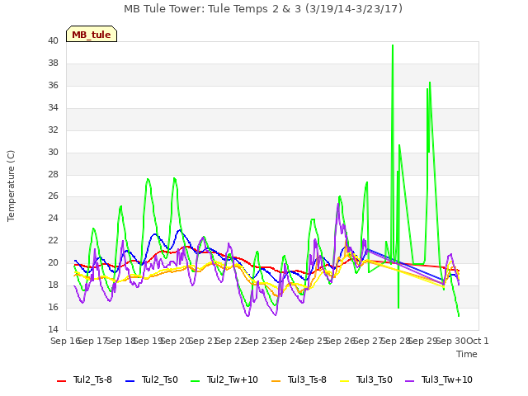Click the red Tul2_Ts-8 legend swatch
Image resolution: width=528 pixels, height=396 pixels.
click(x=62, y=381)
